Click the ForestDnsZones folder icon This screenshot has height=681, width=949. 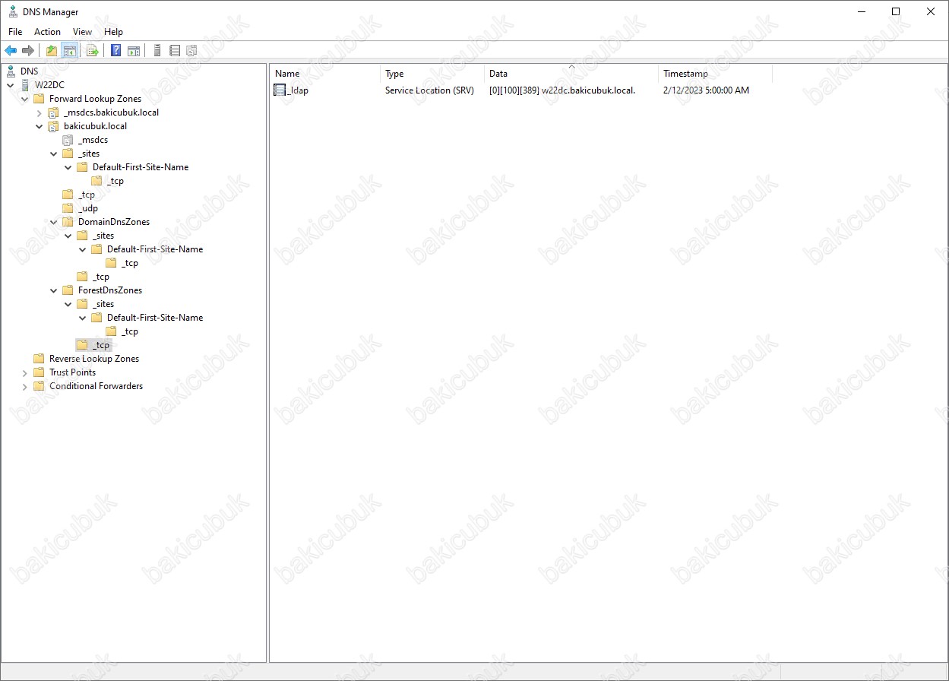click(68, 290)
